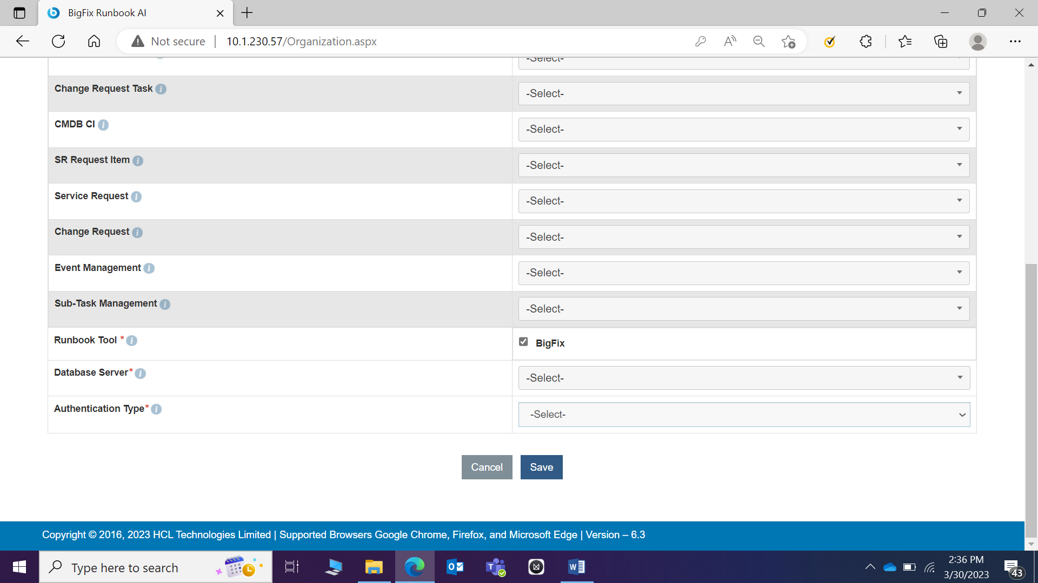The height and width of the screenshot is (583, 1038).
Task: Expand the Database Server dropdown
Action: pyautogui.click(x=744, y=378)
